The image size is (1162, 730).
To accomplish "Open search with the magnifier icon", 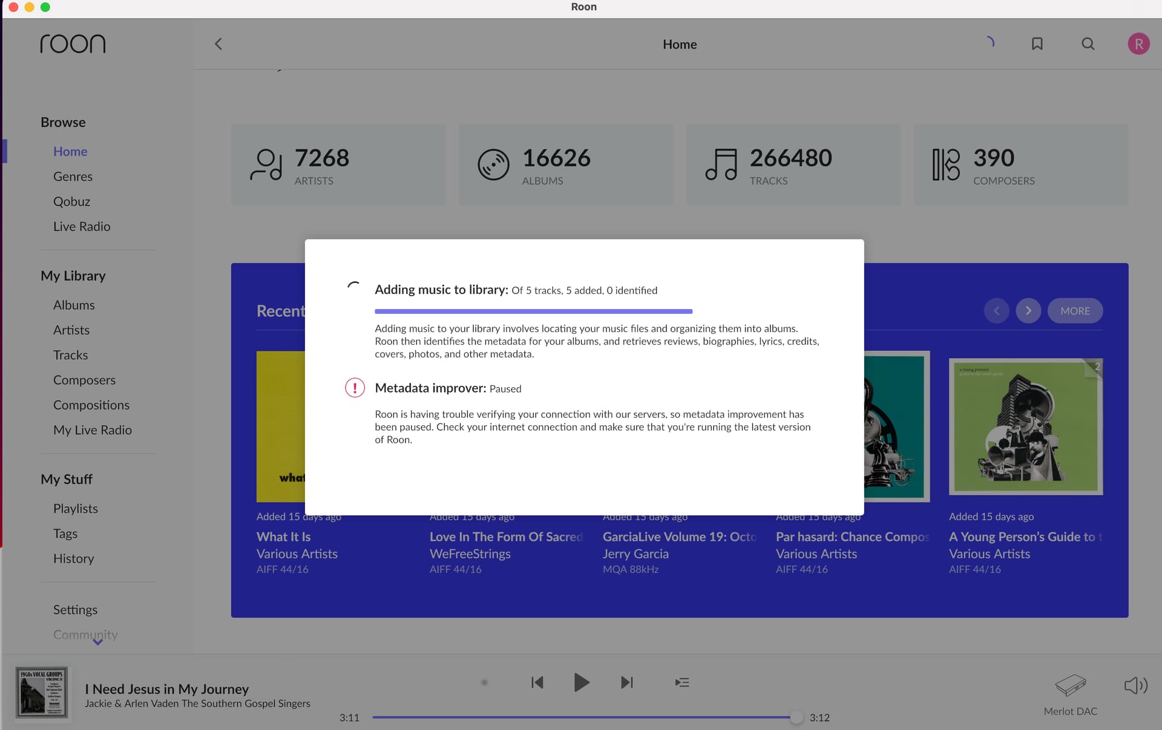I will (1088, 44).
